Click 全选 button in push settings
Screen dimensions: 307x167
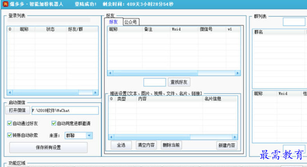pos(121,145)
